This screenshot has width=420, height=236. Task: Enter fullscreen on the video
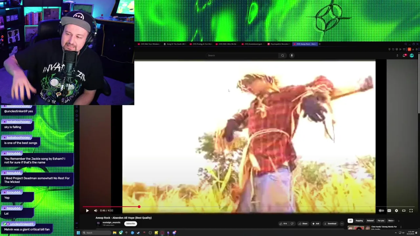tap(411, 211)
